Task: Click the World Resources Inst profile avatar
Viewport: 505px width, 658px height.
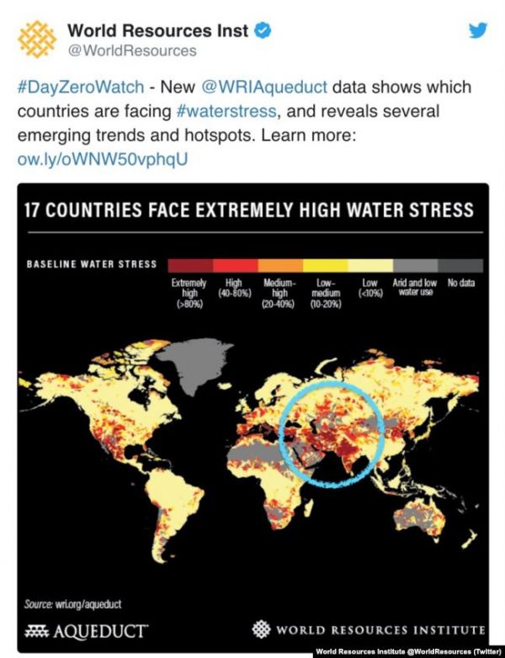Action: [38, 39]
